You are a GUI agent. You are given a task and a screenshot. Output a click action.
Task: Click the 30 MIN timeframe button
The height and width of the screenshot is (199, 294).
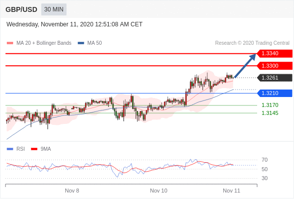pos(54,9)
